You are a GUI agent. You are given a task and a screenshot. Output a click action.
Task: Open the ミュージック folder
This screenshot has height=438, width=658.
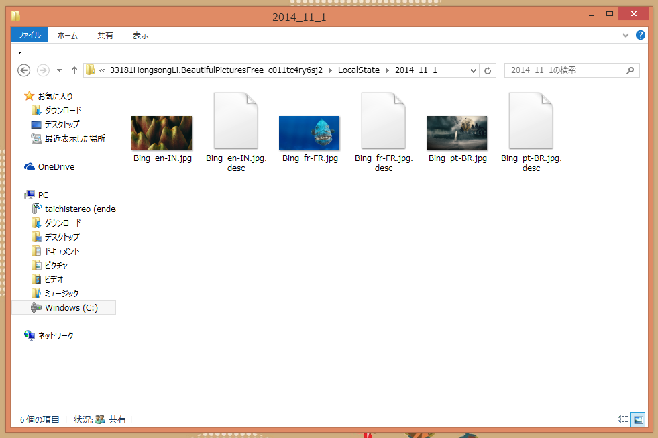[x=55, y=293]
